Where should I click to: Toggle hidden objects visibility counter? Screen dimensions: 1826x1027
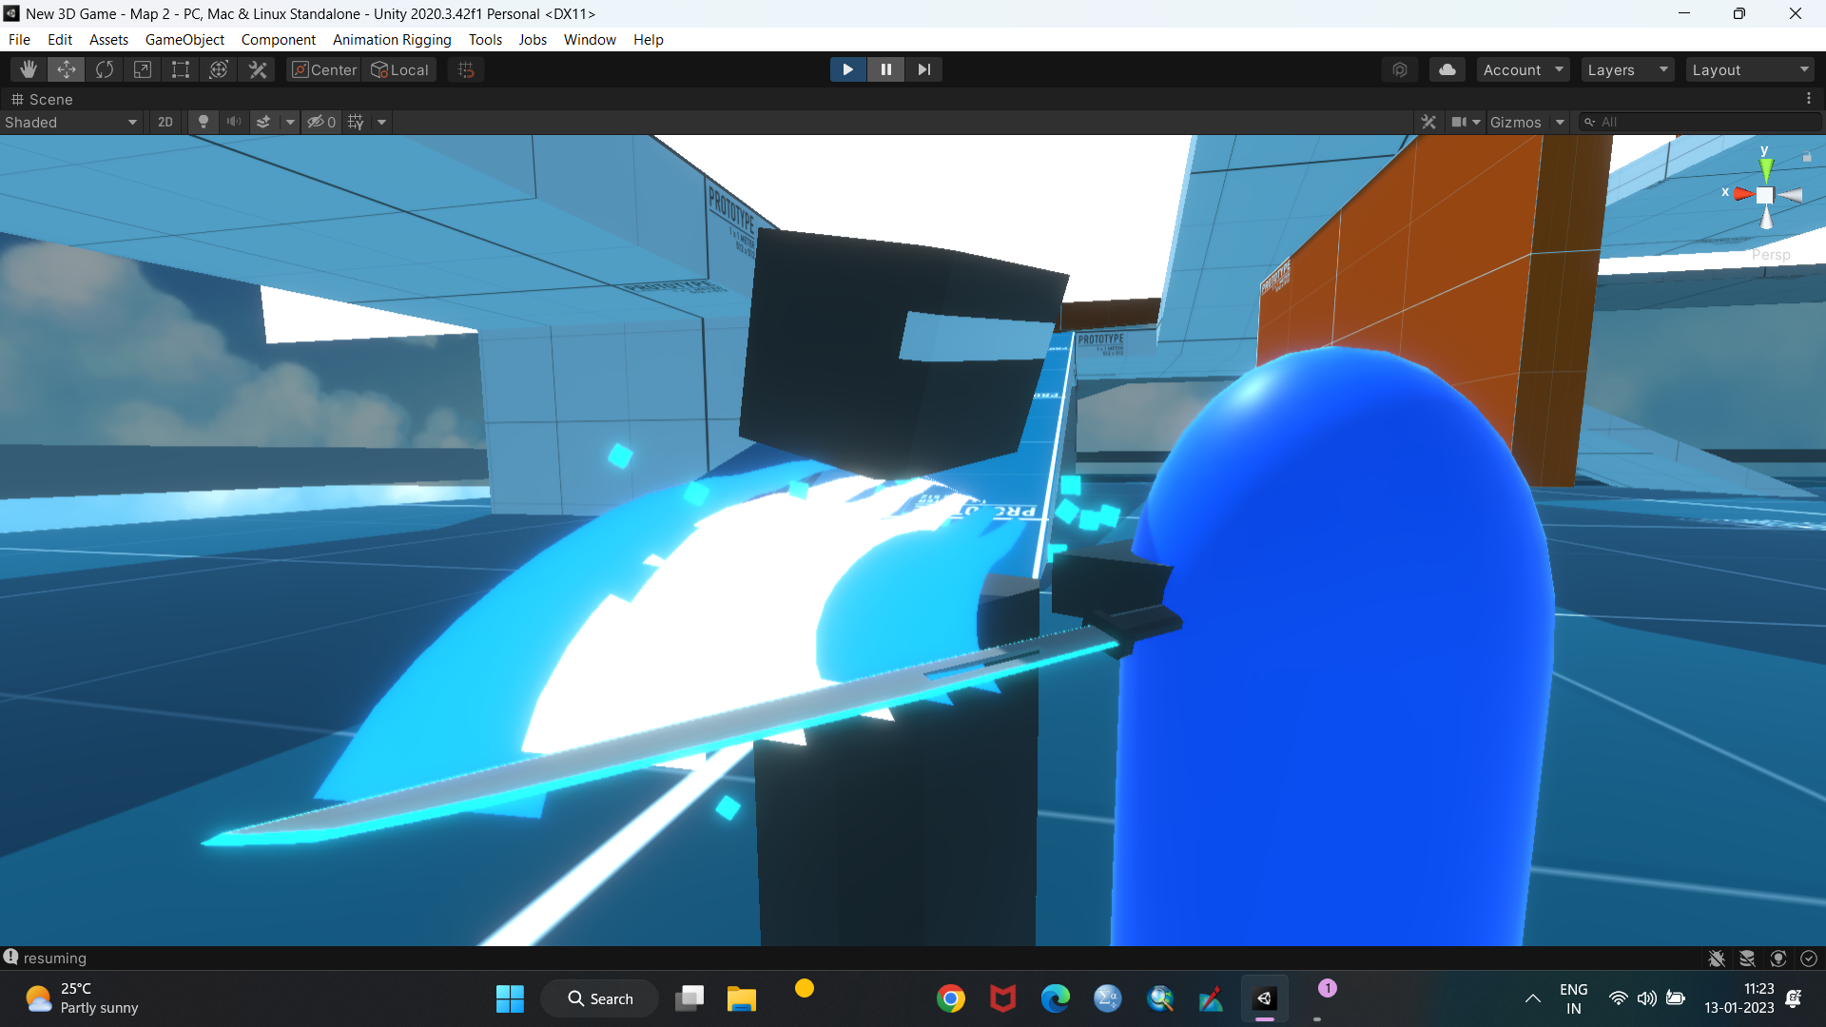[321, 122]
